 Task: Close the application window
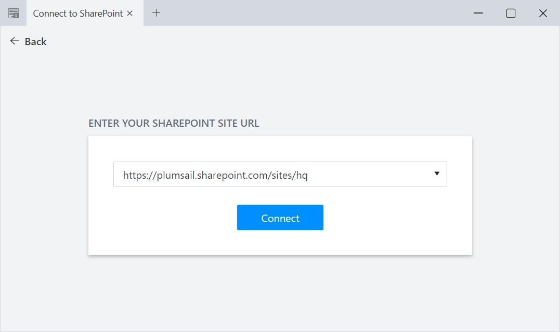click(543, 13)
